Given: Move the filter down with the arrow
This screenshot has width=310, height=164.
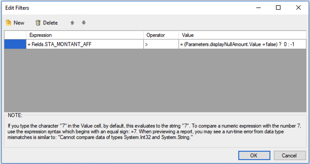Looking at the screenshot, I should click(84, 23).
